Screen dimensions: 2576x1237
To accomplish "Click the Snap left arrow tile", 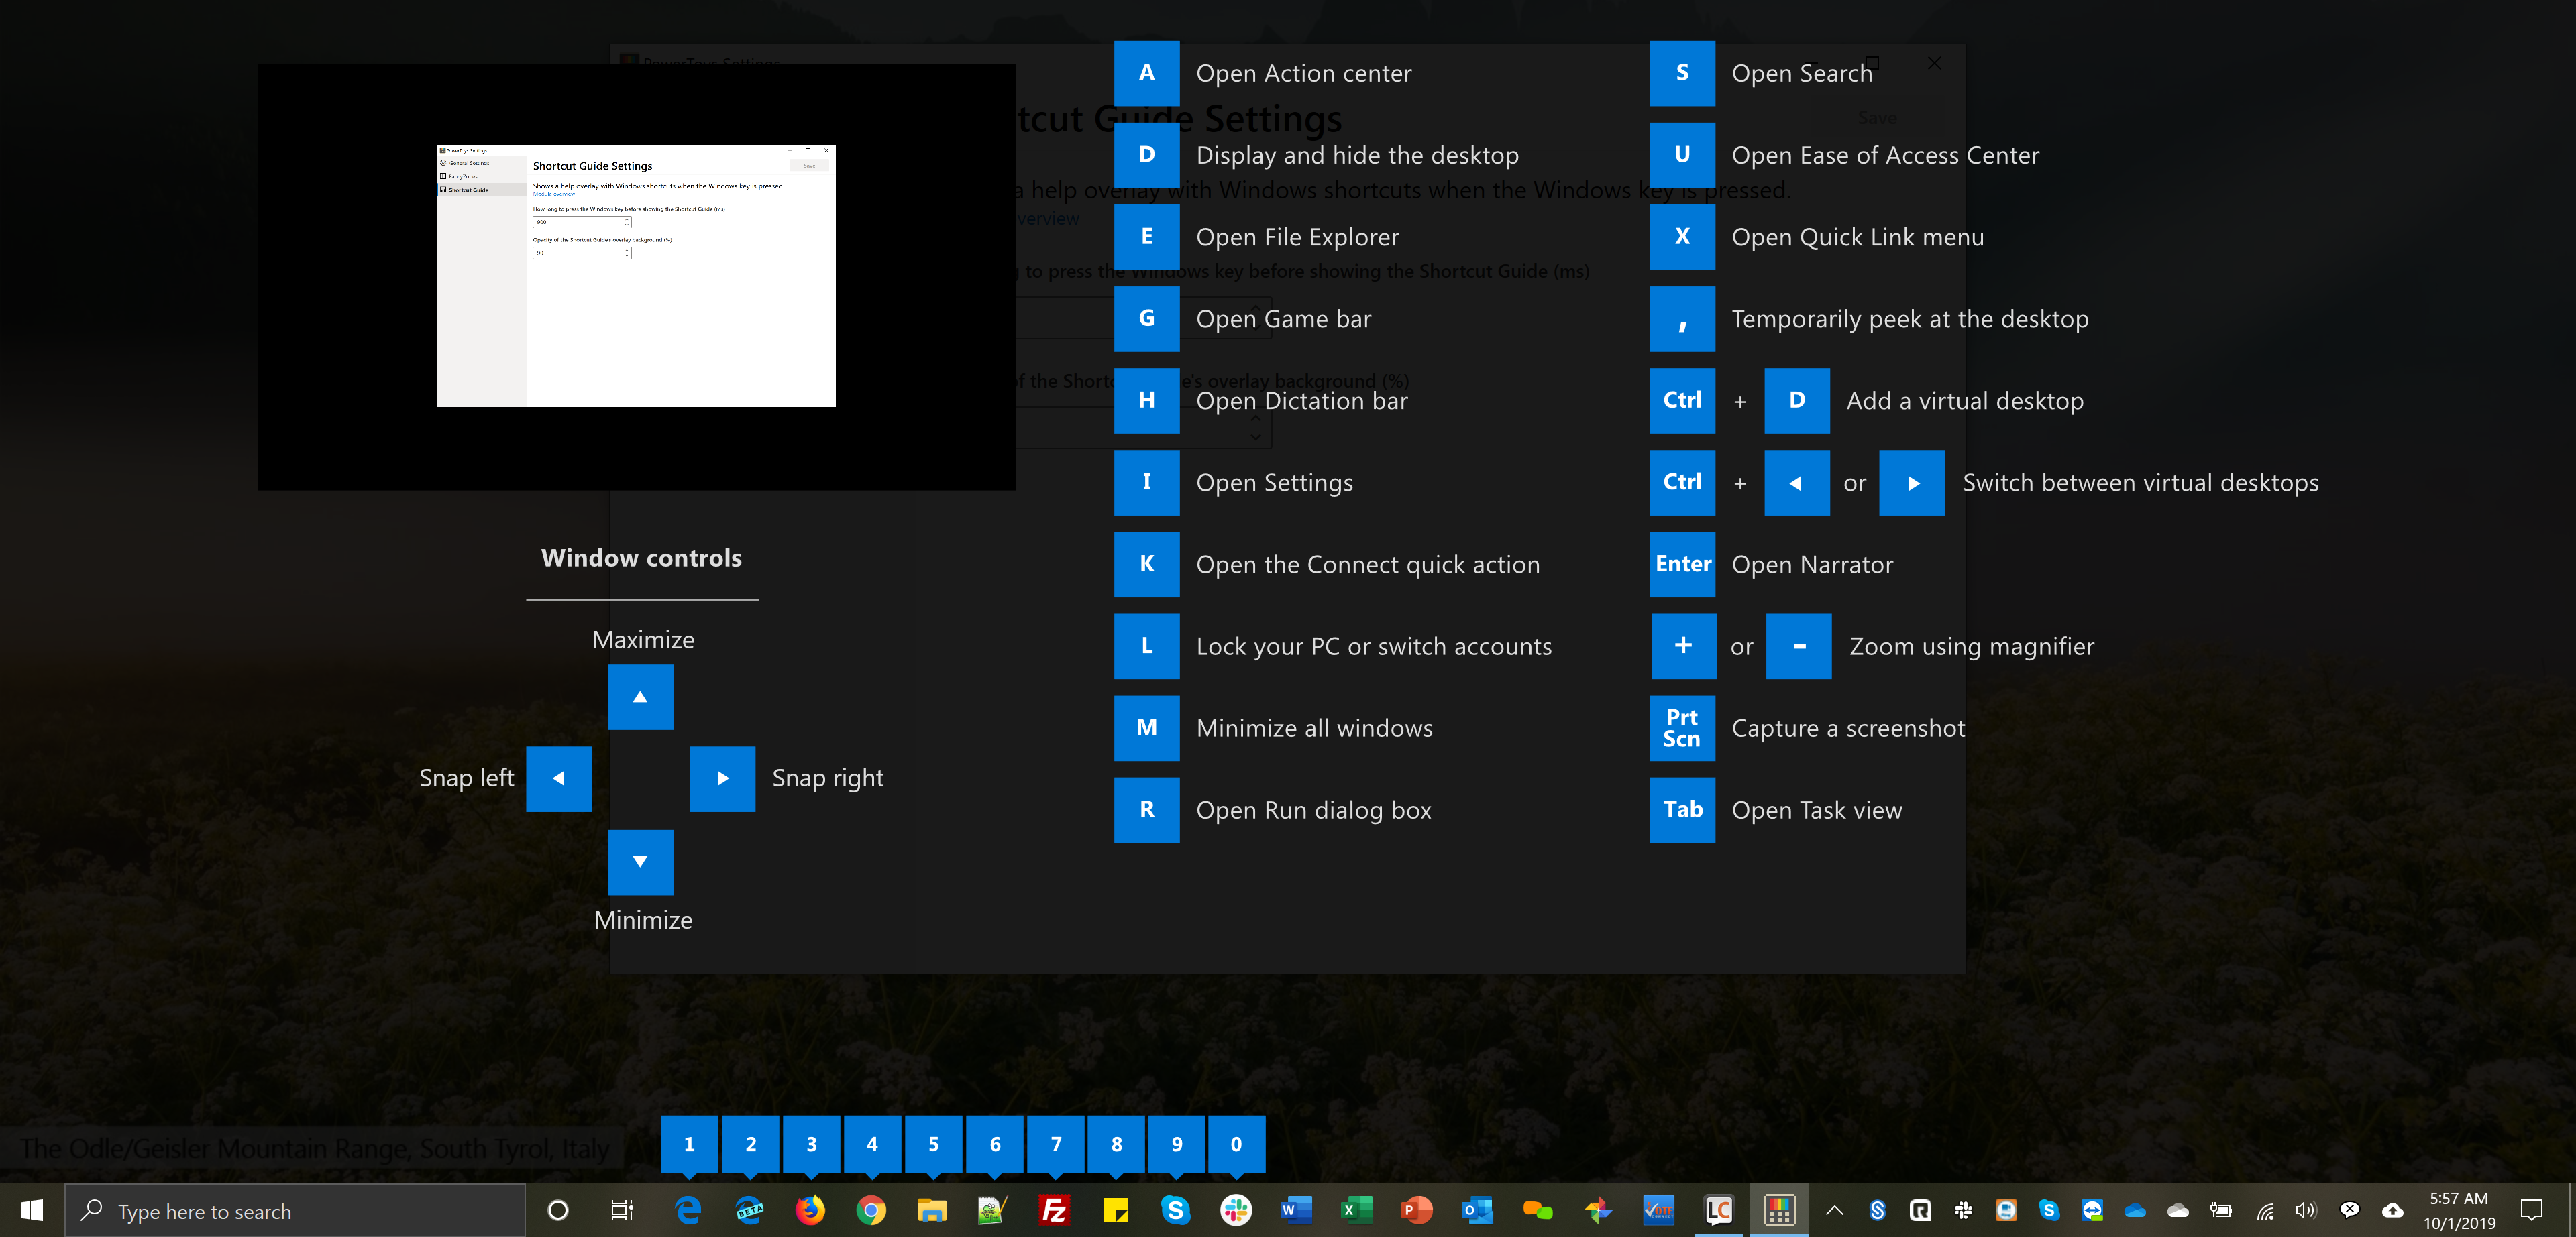I will 558,778.
